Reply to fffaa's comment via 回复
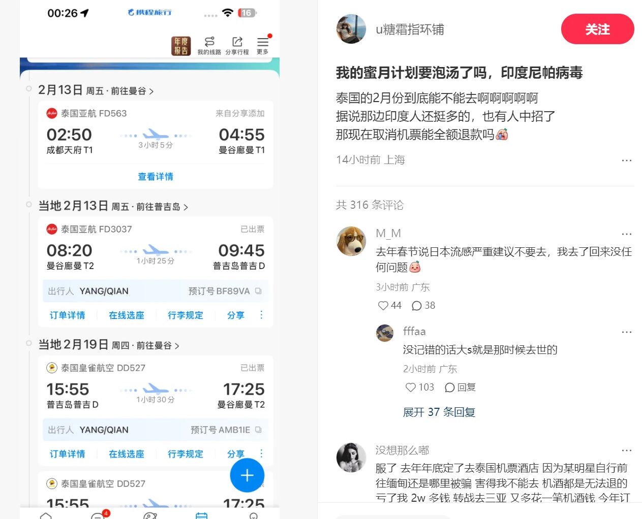The width and height of the screenshot is (642, 519). 461,387
